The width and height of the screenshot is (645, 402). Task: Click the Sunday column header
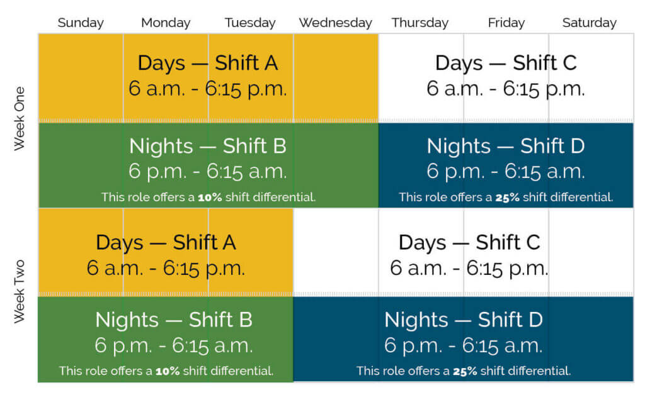pos(81,23)
